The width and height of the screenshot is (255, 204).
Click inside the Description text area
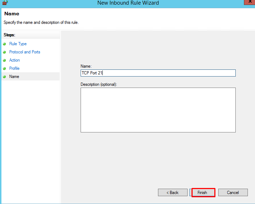[158, 110]
